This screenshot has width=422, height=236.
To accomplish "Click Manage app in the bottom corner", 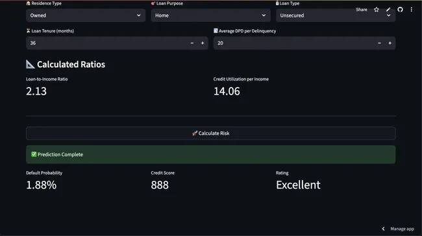I will (x=402, y=229).
